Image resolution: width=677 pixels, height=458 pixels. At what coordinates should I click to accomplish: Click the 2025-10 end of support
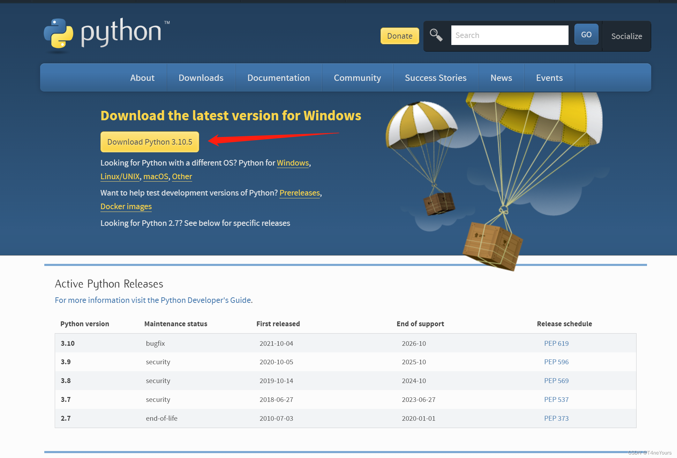414,362
